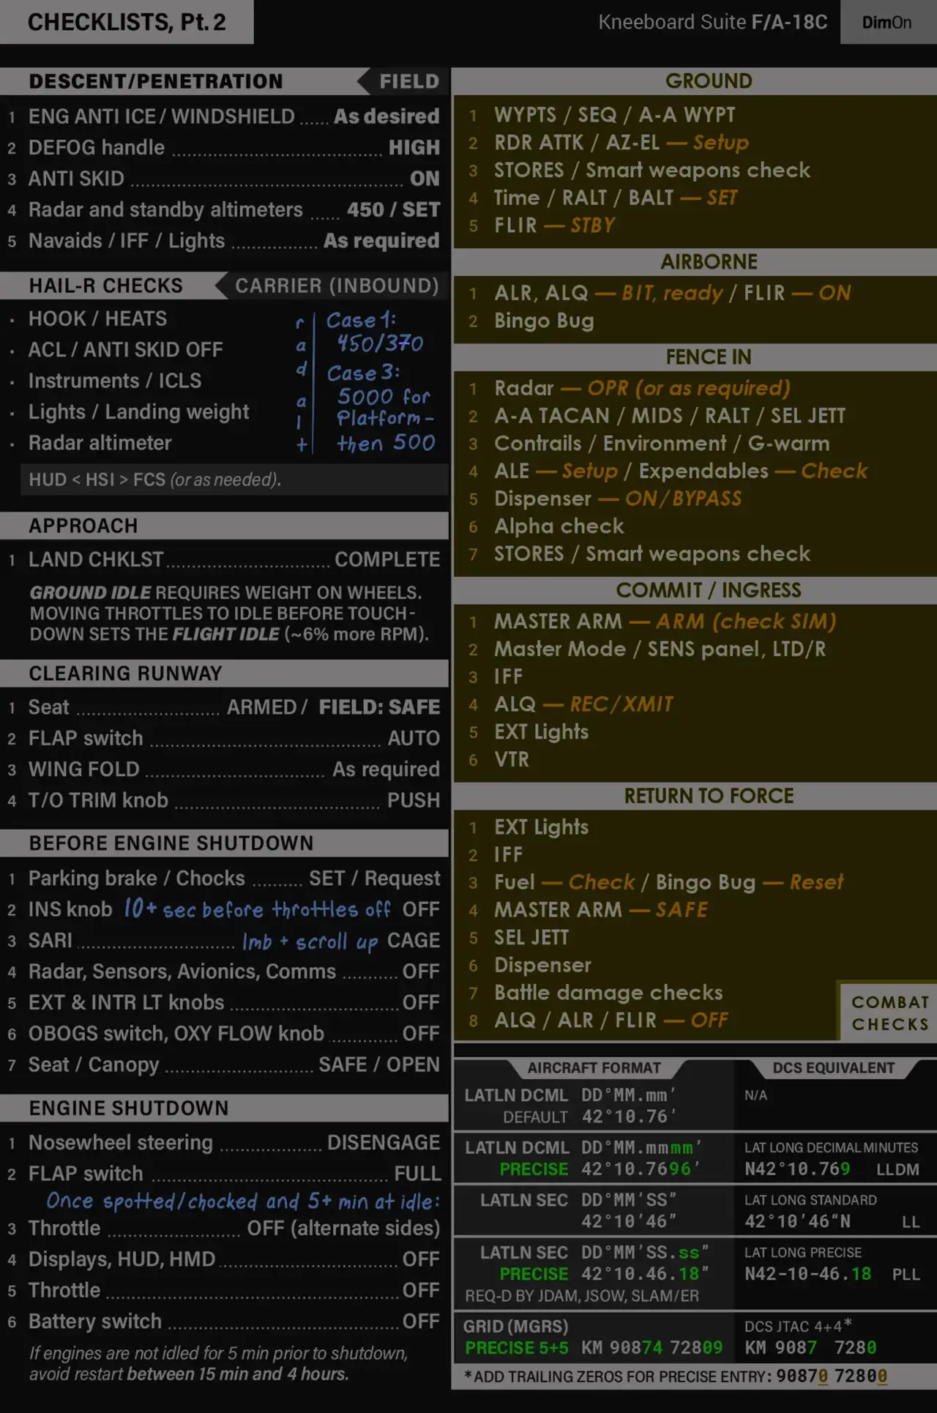The image size is (937, 1413).
Task: Click the GROUND section header
Action: coord(708,81)
